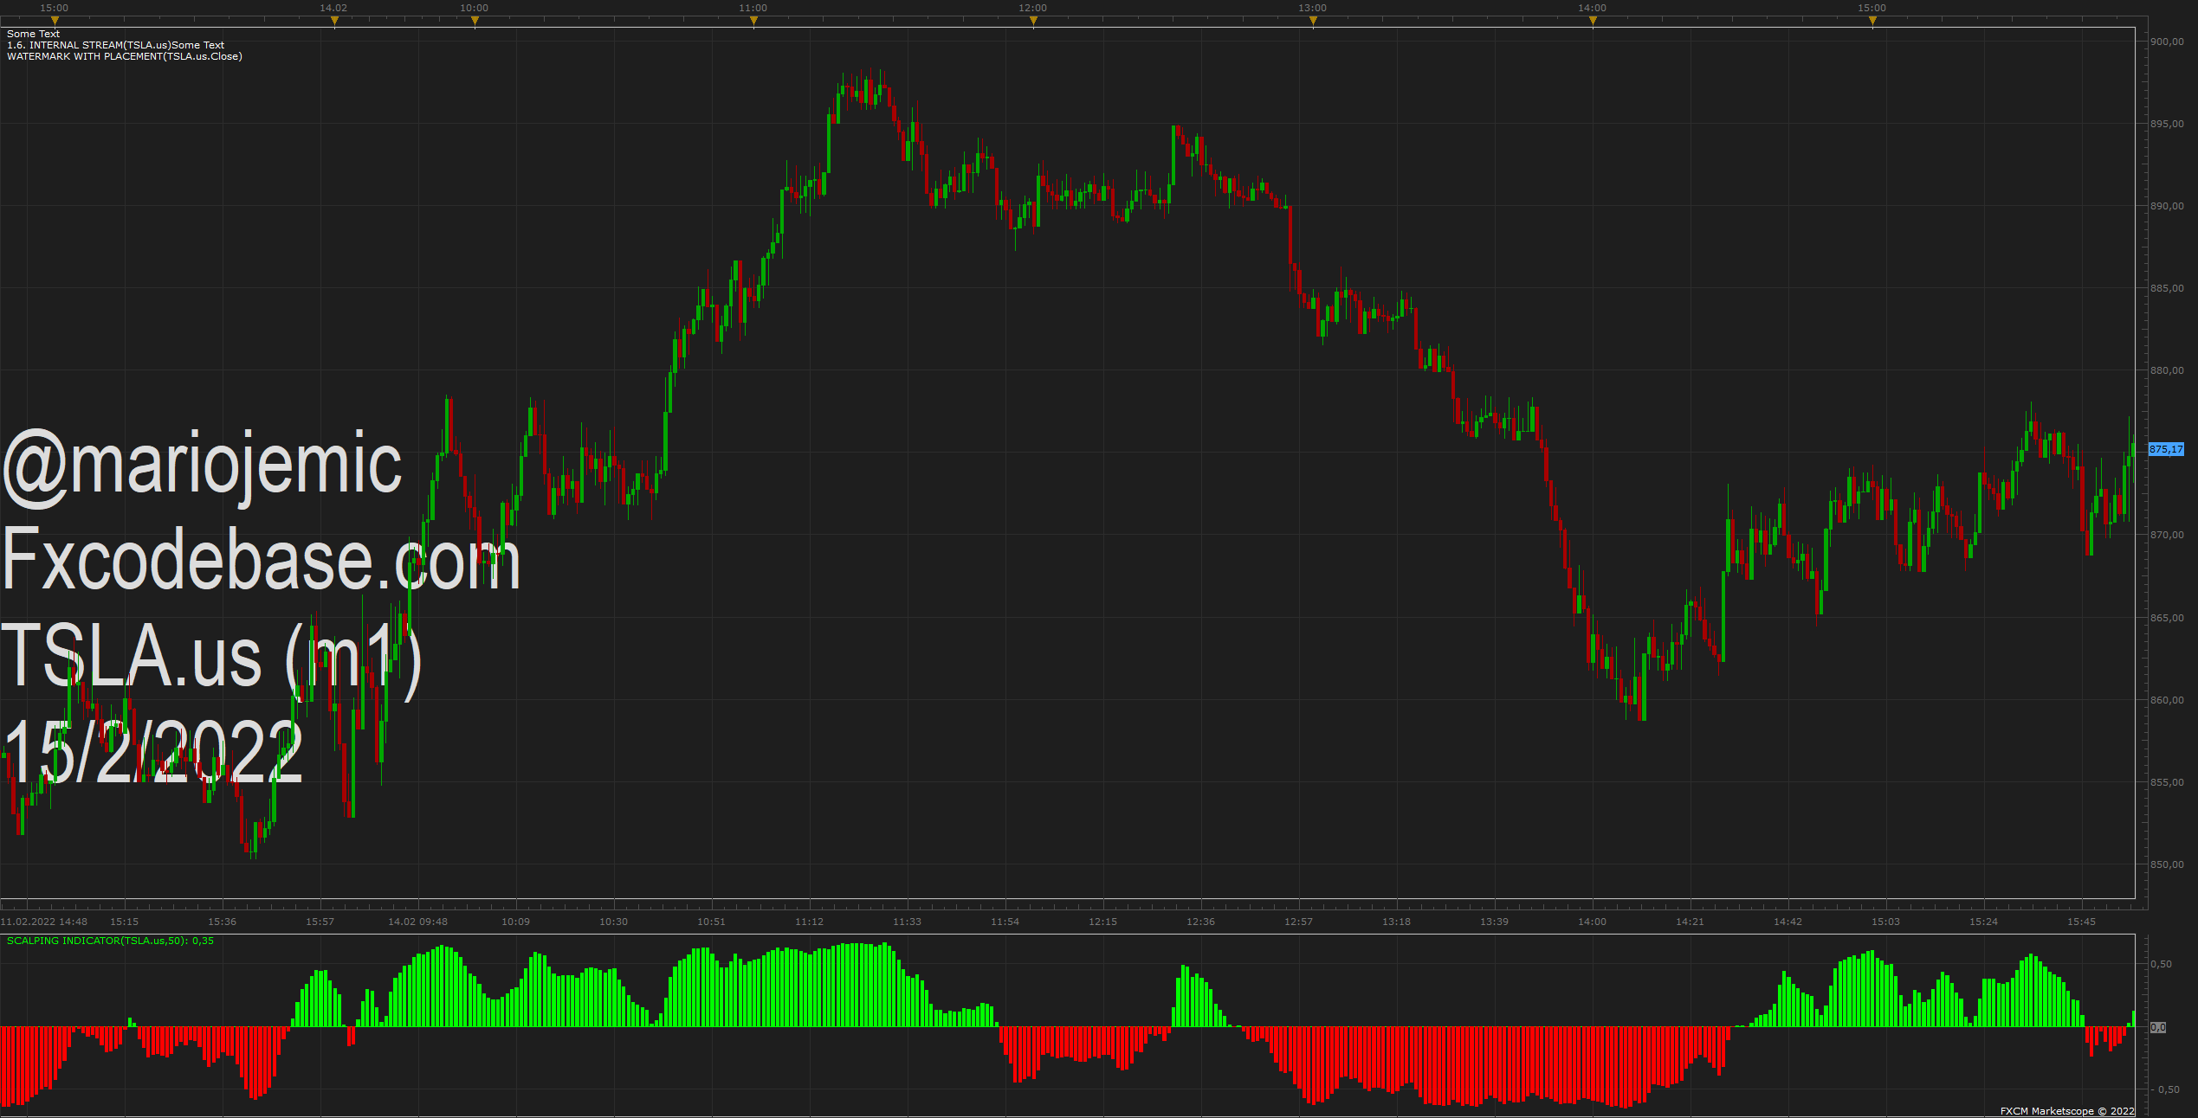The height and width of the screenshot is (1118, 2198).
Task: Select the 10:00 hour marker triangle
Action: pyautogui.click(x=475, y=22)
